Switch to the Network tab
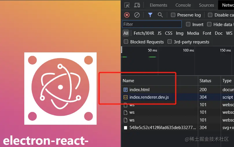 tap(226, 5)
